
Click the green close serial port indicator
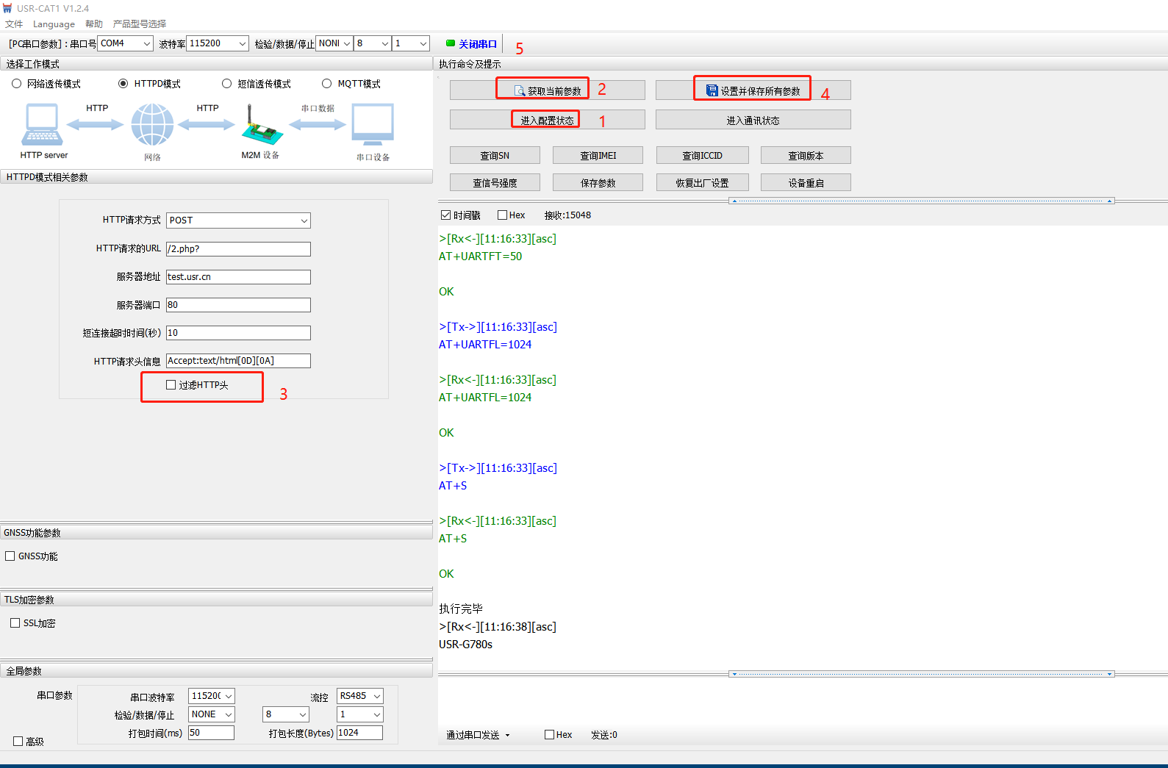[451, 43]
